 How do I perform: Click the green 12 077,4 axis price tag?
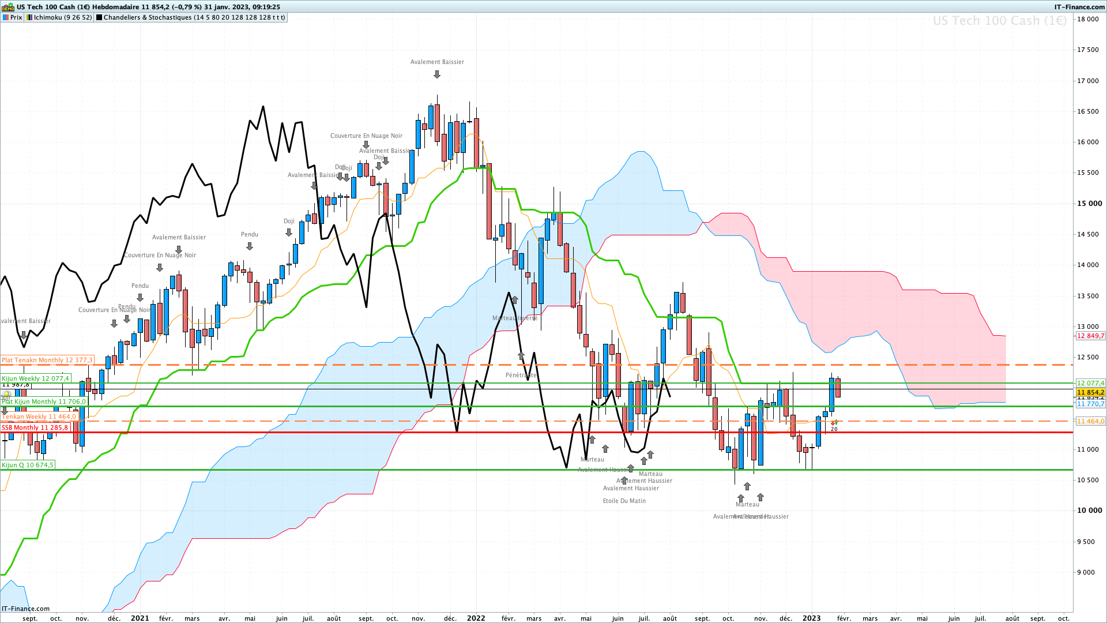coord(1090,383)
